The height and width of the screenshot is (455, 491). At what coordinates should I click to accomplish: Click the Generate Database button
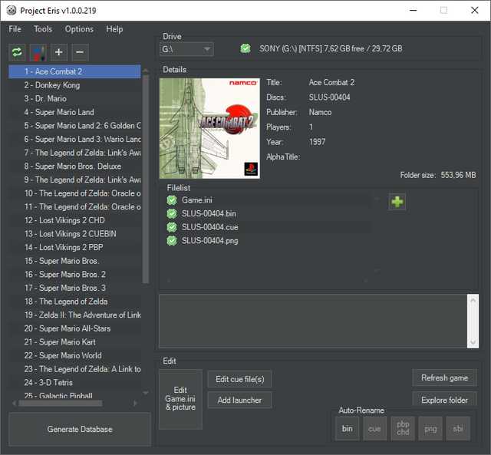pyautogui.click(x=80, y=429)
